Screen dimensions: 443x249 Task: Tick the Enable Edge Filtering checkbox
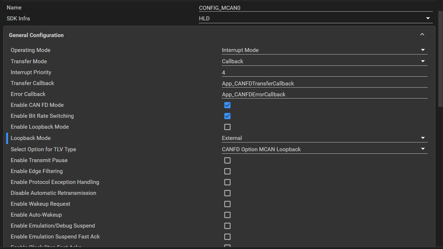coord(227,171)
